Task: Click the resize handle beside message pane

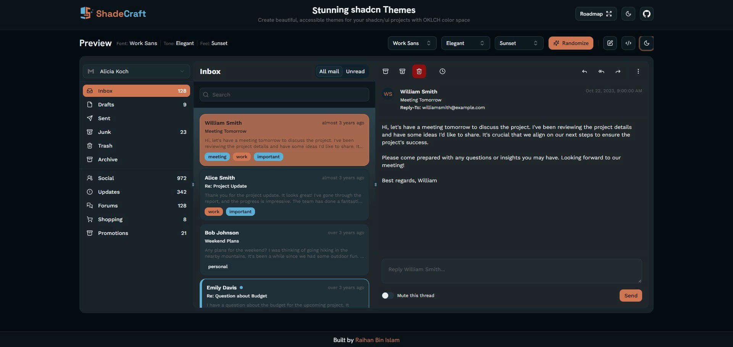Action: (x=375, y=185)
